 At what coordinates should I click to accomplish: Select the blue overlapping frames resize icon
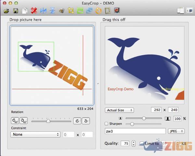[x=89, y=11]
